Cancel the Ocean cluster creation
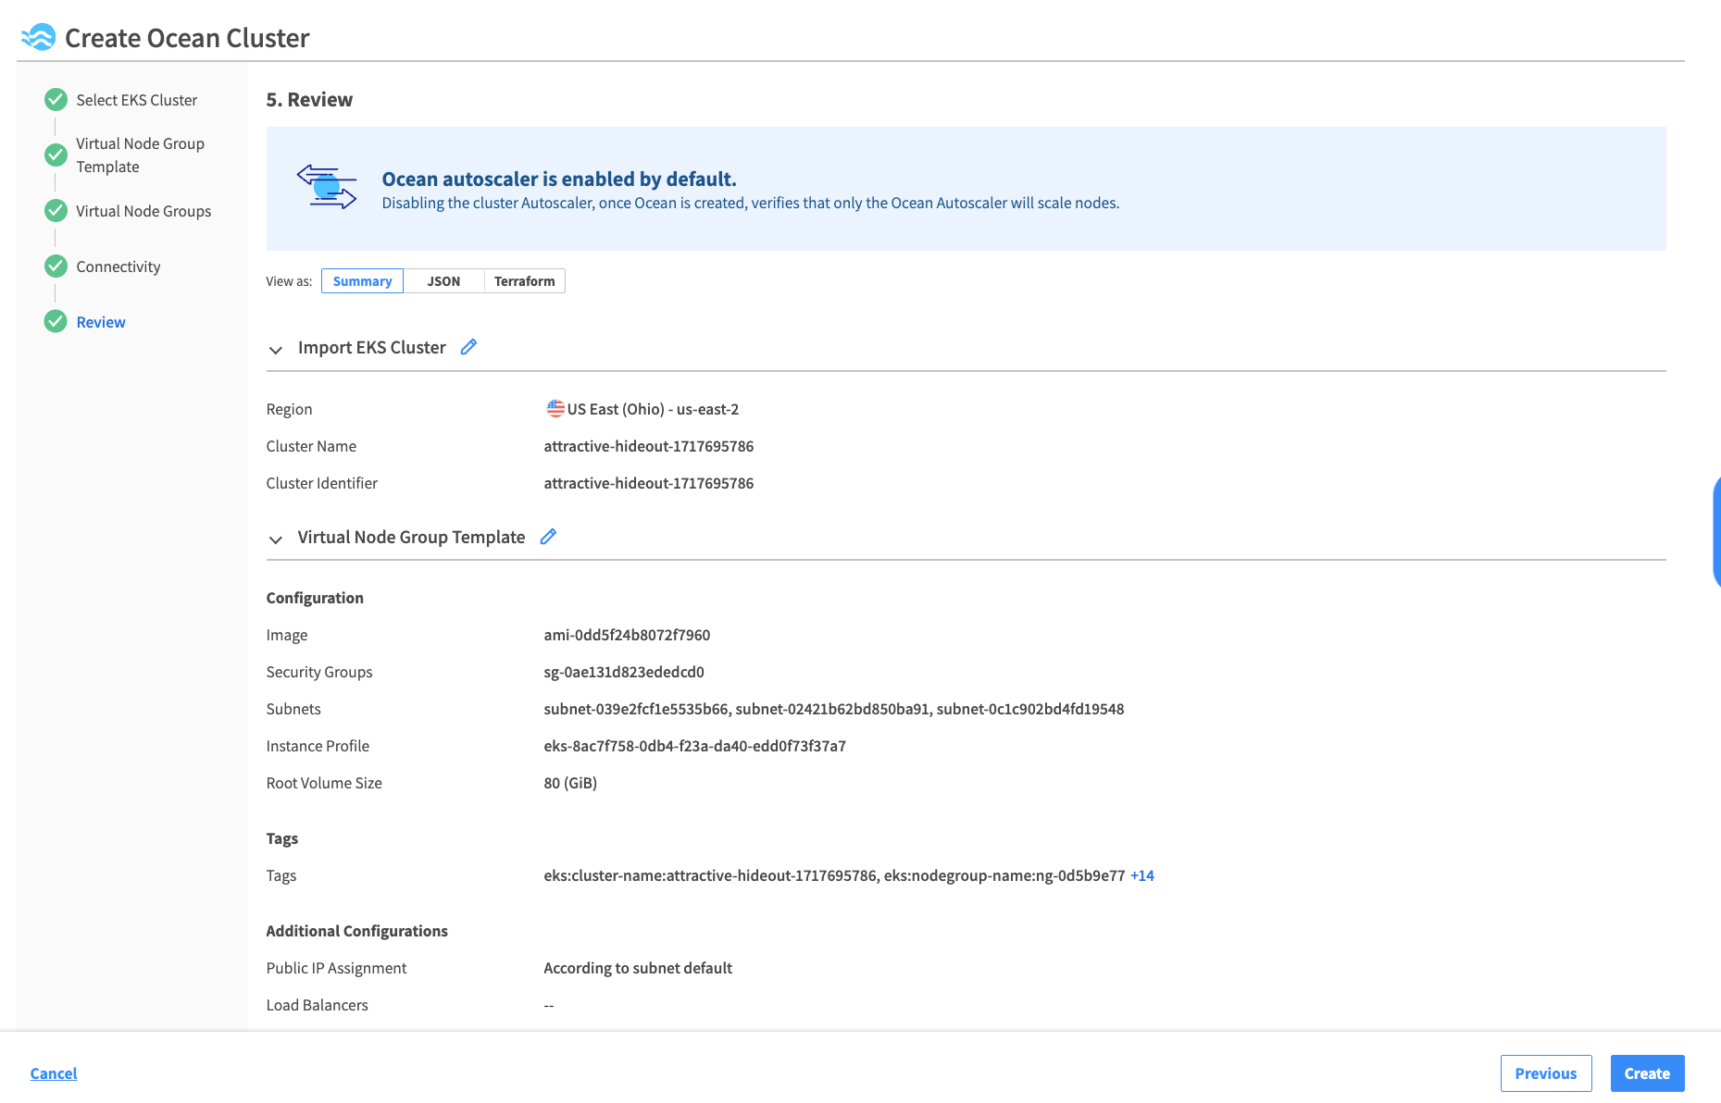Image resolution: width=1721 pixels, height=1103 pixels. [x=54, y=1073]
